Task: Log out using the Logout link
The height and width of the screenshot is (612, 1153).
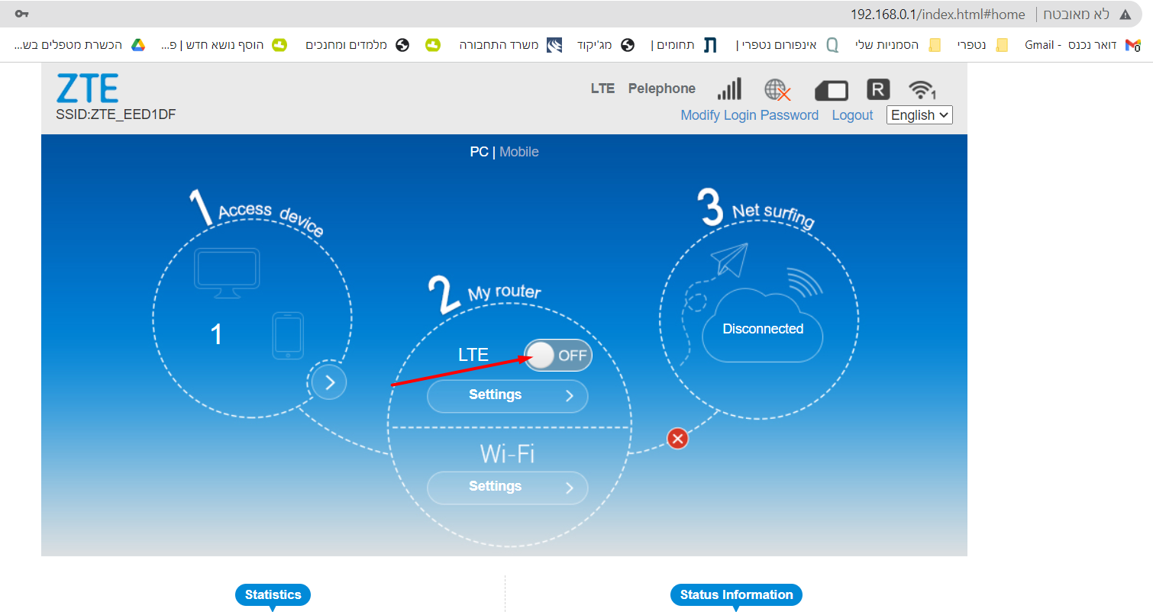Action: click(x=852, y=115)
